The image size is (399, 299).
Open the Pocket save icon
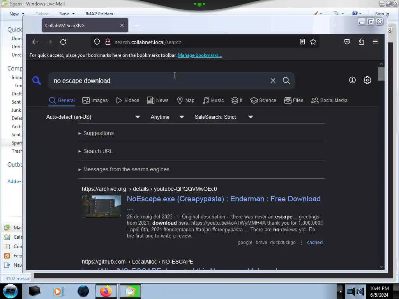coord(347,42)
